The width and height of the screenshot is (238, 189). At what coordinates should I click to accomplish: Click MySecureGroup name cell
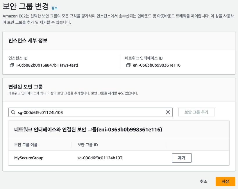click(x=29, y=158)
